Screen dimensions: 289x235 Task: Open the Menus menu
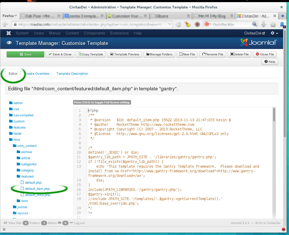point(55,33)
